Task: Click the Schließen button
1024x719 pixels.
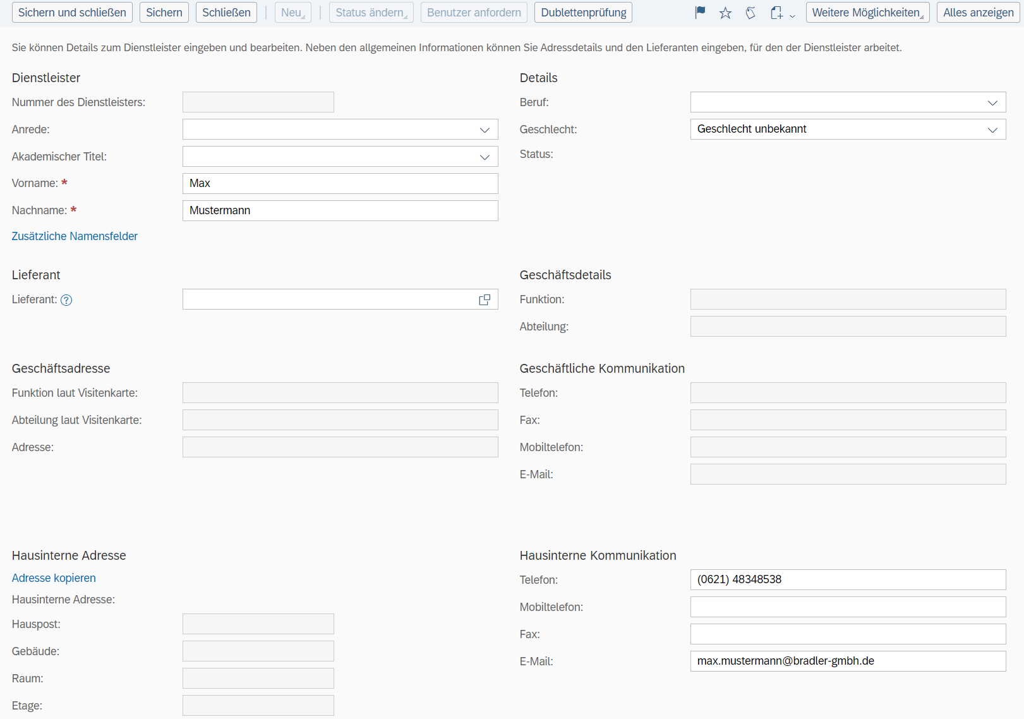Action: pyautogui.click(x=226, y=13)
